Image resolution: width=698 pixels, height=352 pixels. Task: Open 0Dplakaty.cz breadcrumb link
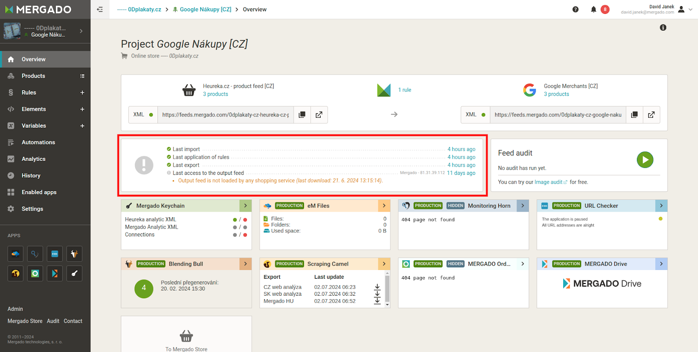139,9
